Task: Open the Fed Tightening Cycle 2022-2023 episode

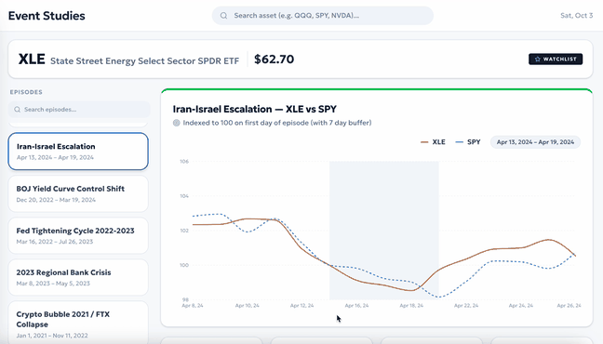Action: click(78, 235)
